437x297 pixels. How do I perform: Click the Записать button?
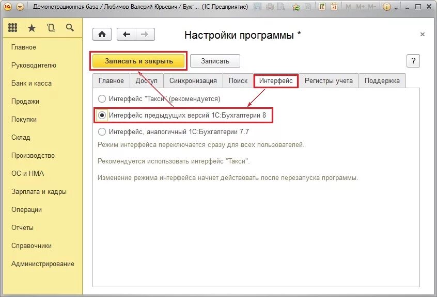tap(215, 61)
